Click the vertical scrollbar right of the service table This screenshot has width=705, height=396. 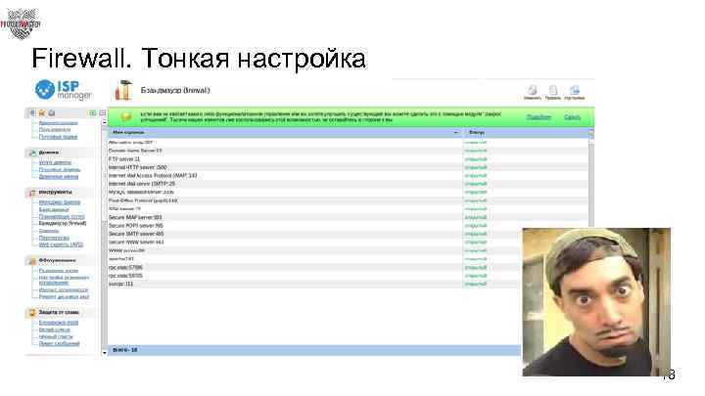point(591,180)
